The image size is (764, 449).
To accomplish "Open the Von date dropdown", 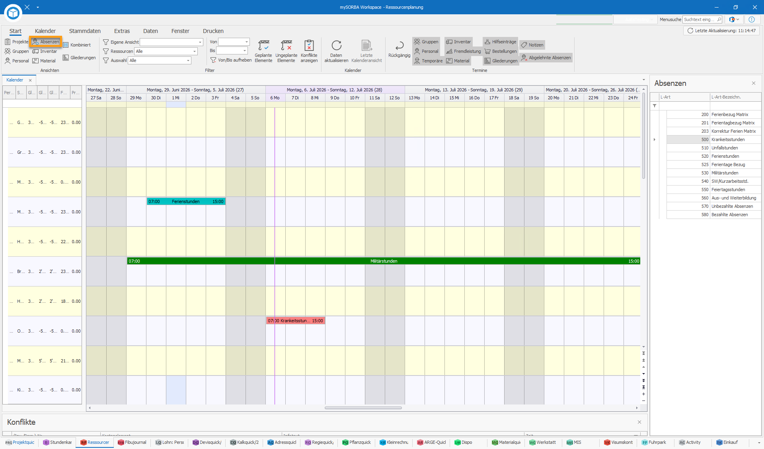I will click(247, 42).
